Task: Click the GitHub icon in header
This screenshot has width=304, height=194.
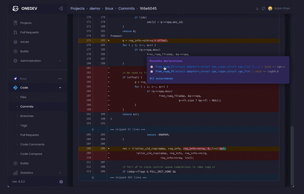Action: (x=263, y=8)
